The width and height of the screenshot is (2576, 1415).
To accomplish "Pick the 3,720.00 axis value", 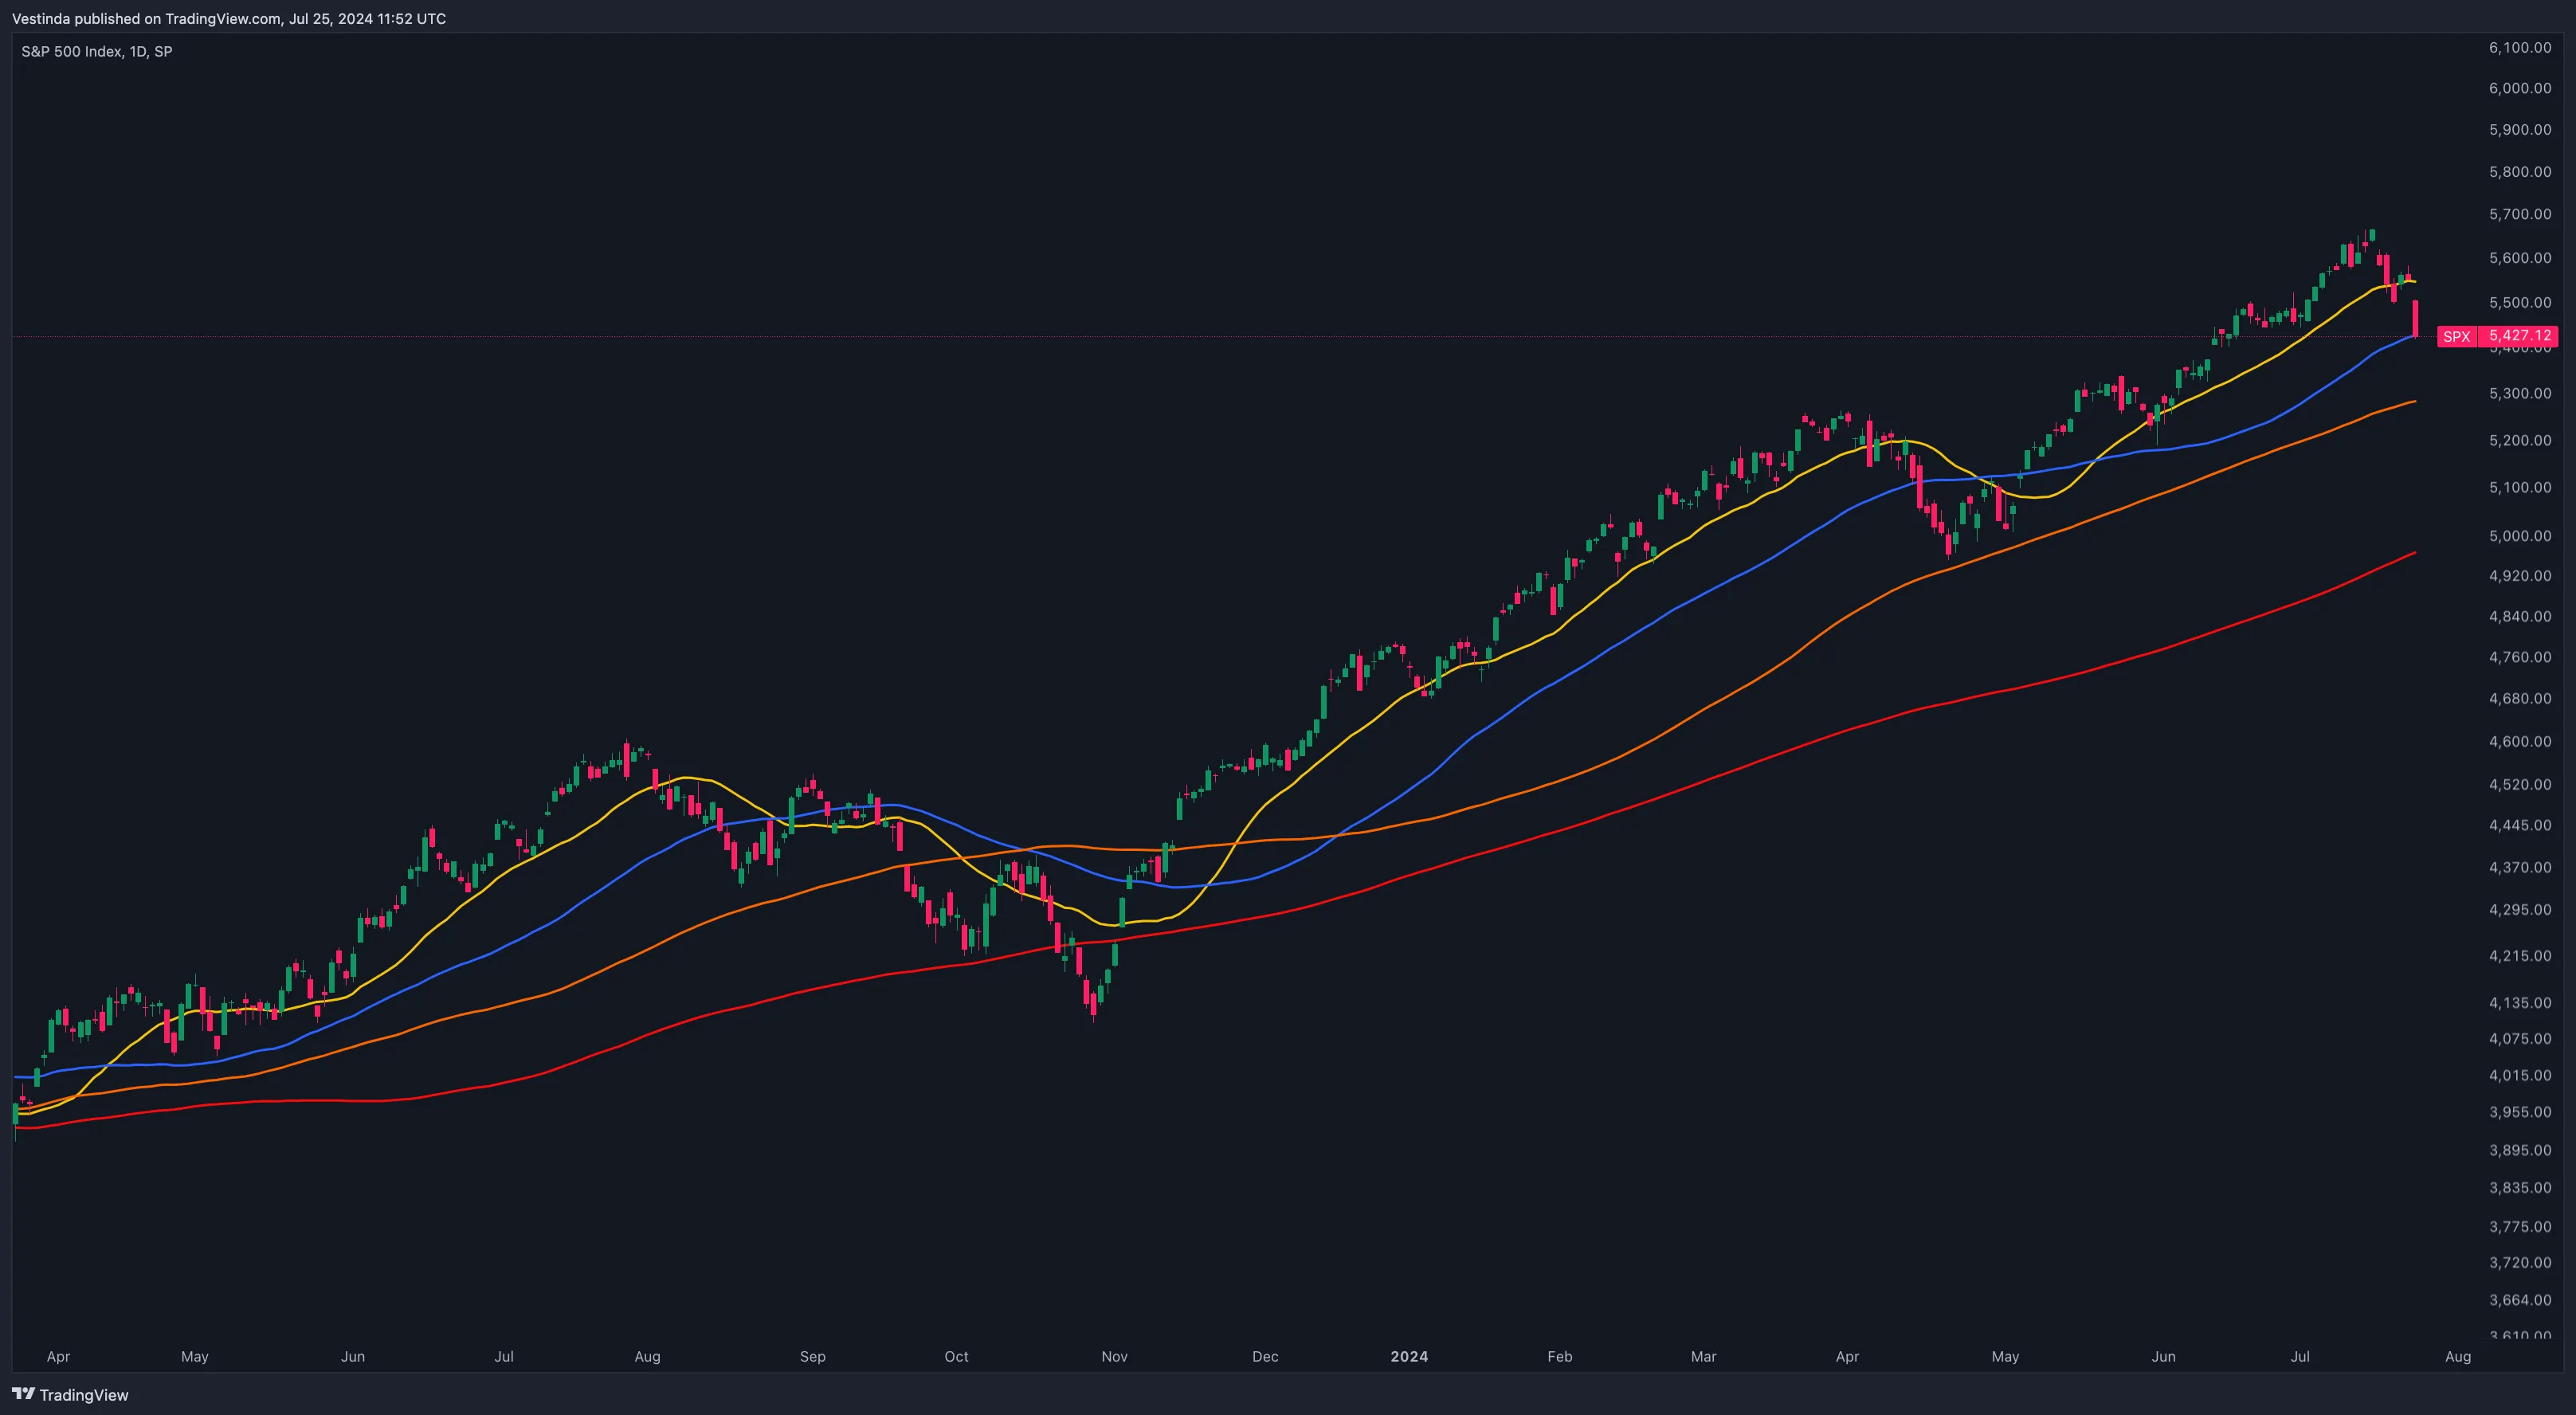I will click(x=2520, y=1262).
